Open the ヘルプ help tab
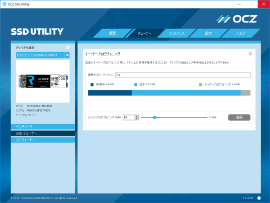Viewport: 270px width, 203px height. pos(241,33)
